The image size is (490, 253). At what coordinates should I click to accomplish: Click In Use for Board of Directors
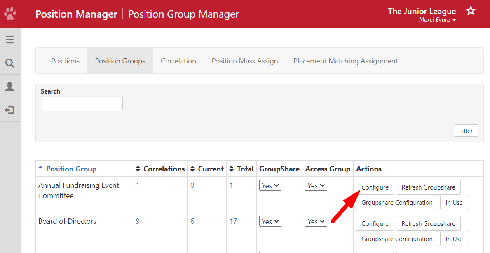point(454,239)
